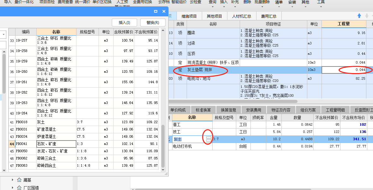Screen dimensions: 373x190
Task: Expand the 厂区围墙 tree node
Action: (x=12, y=187)
